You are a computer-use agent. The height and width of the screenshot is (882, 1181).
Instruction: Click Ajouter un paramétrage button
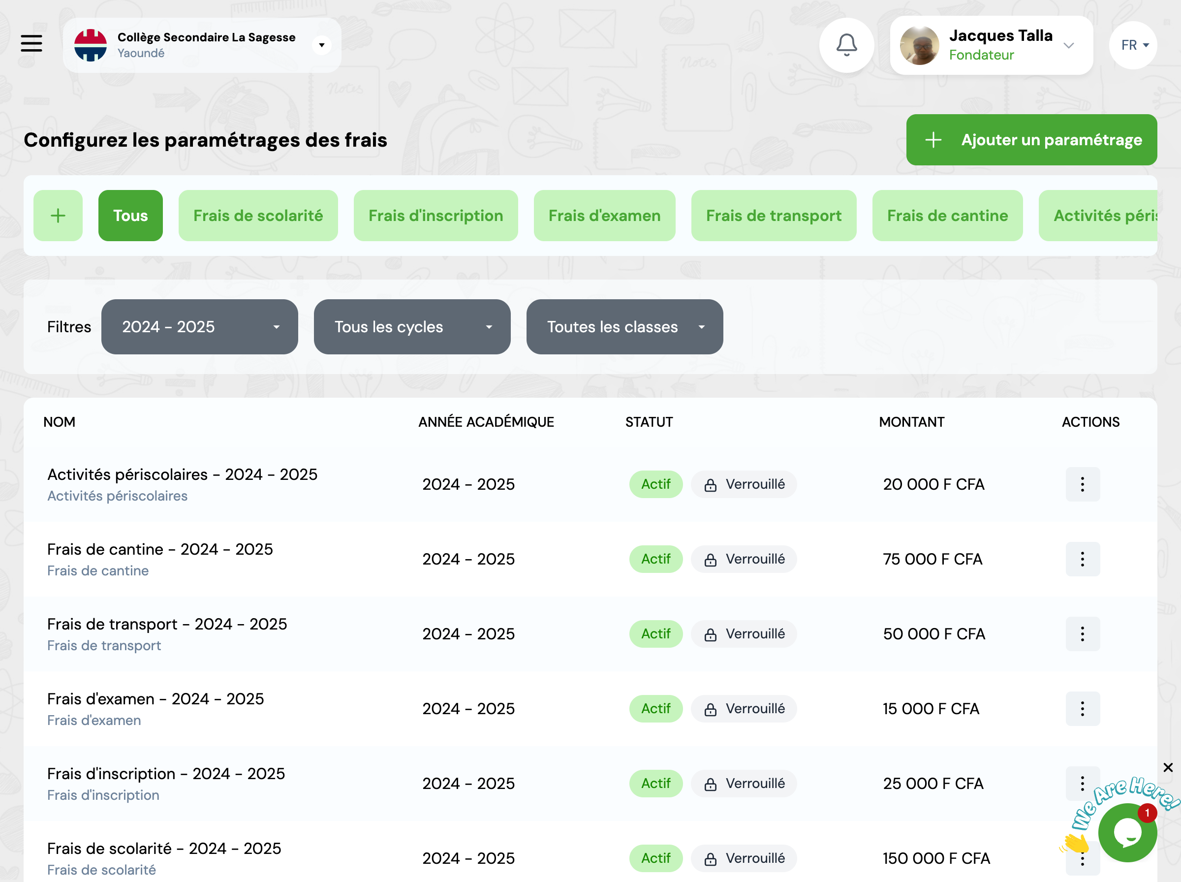1031,140
